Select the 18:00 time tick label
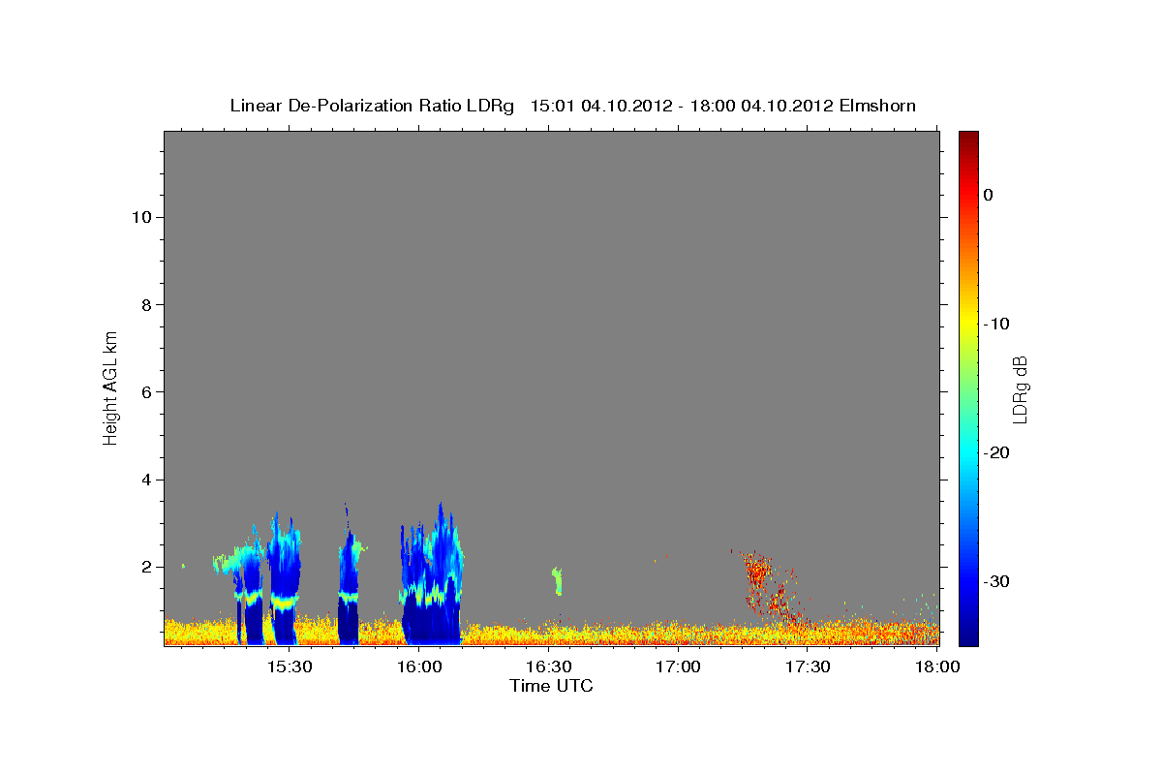This screenshot has height=775, width=1162. pyautogui.click(x=936, y=667)
